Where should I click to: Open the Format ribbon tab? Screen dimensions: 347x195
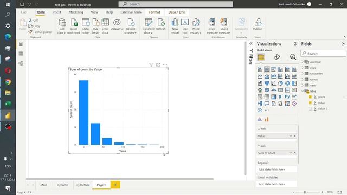155,12
